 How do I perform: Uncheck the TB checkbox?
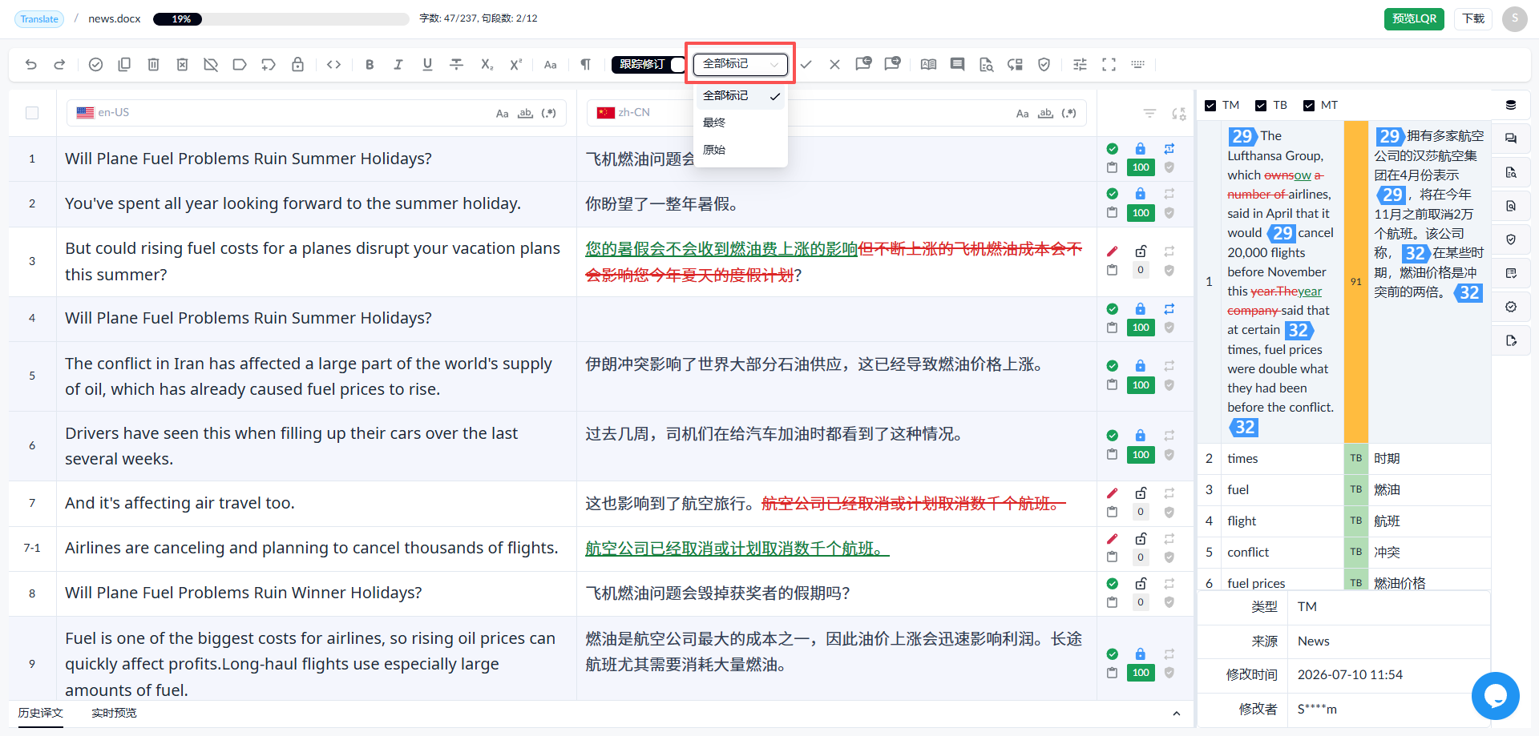(1261, 106)
